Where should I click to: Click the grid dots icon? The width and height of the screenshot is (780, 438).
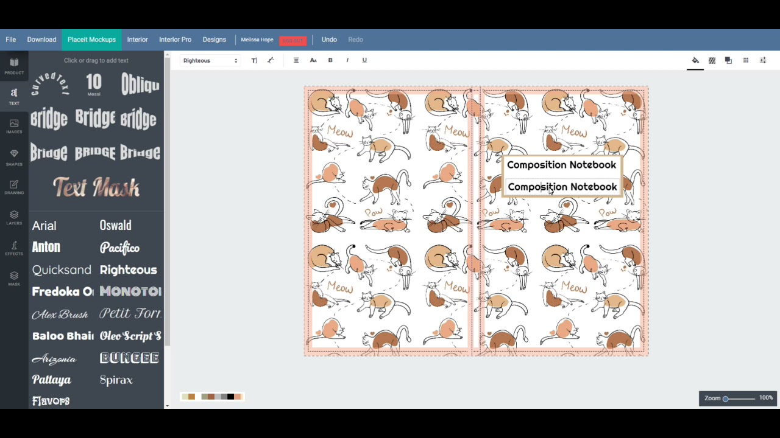[x=745, y=60]
